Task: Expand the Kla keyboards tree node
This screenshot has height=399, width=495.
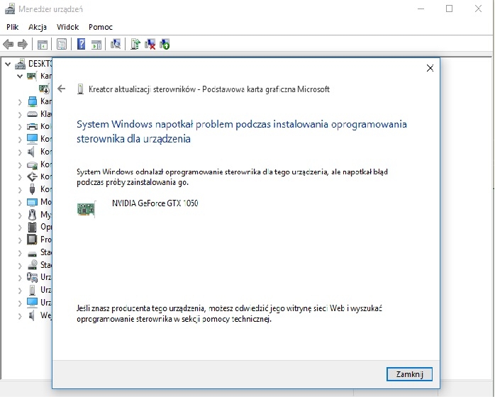Action: click(x=20, y=115)
